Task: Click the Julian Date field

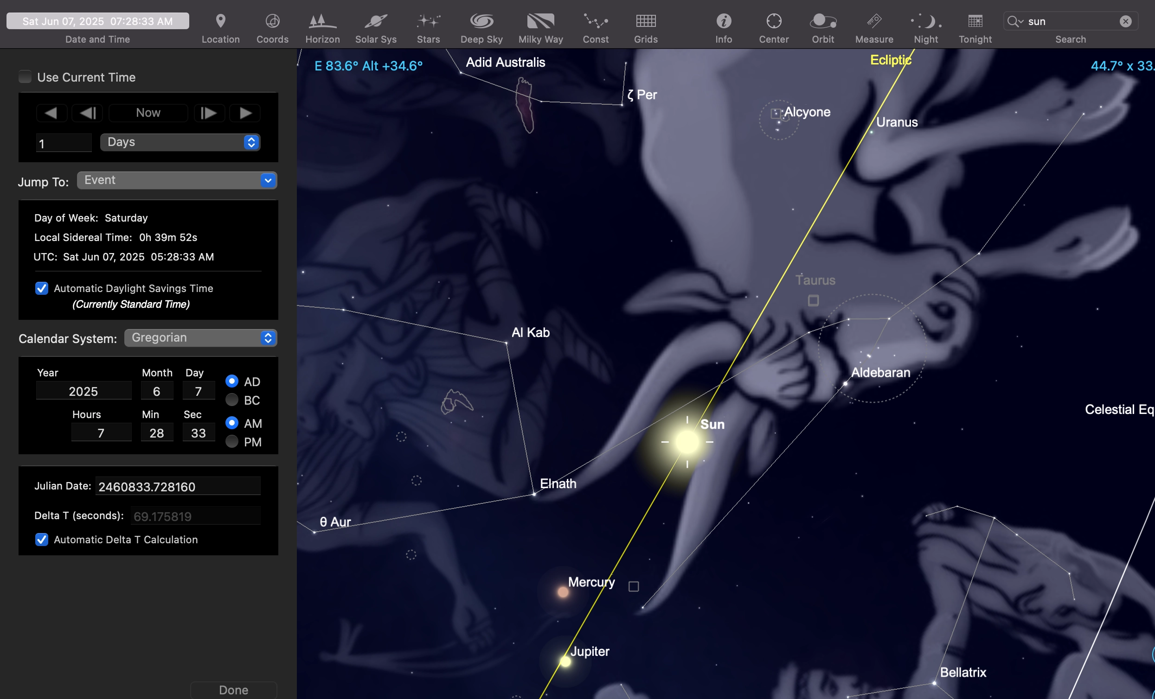Action: point(178,486)
